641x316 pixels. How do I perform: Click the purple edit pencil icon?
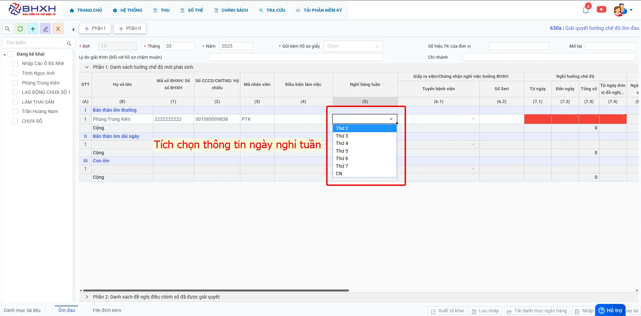46,29
